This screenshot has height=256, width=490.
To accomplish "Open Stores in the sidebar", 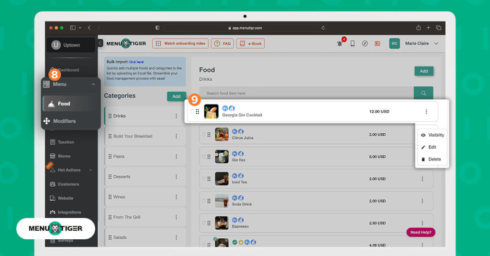I will (60, 156).
